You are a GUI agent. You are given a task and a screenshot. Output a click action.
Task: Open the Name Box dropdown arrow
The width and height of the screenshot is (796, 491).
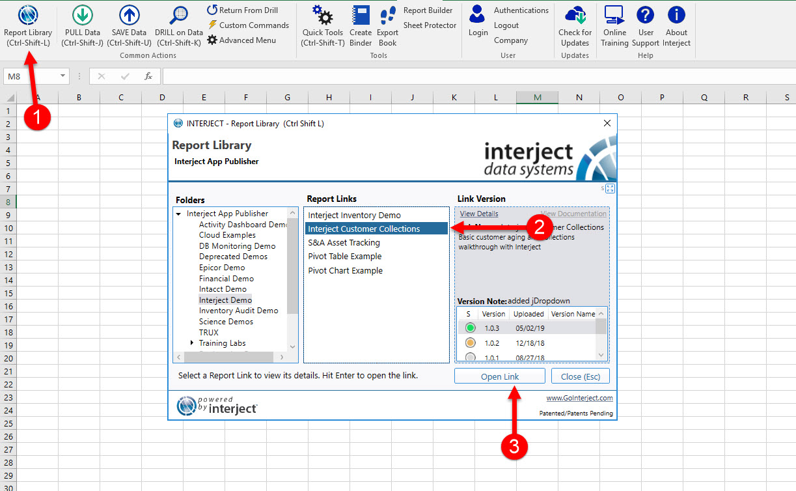click(63, 76)
